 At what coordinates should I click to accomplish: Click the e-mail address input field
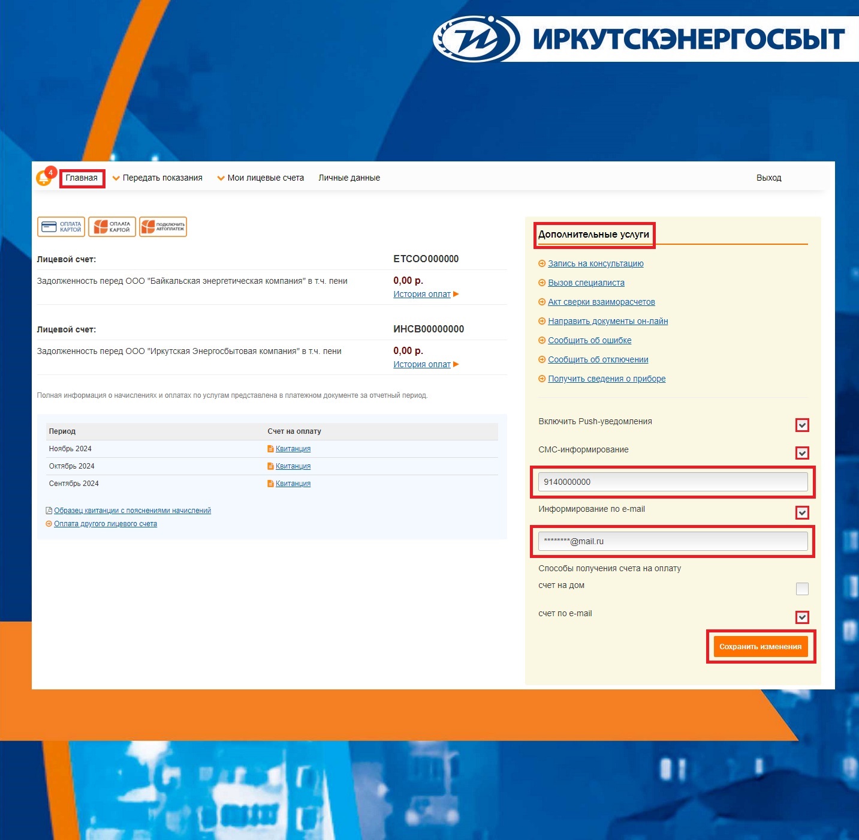coord(673,541)
